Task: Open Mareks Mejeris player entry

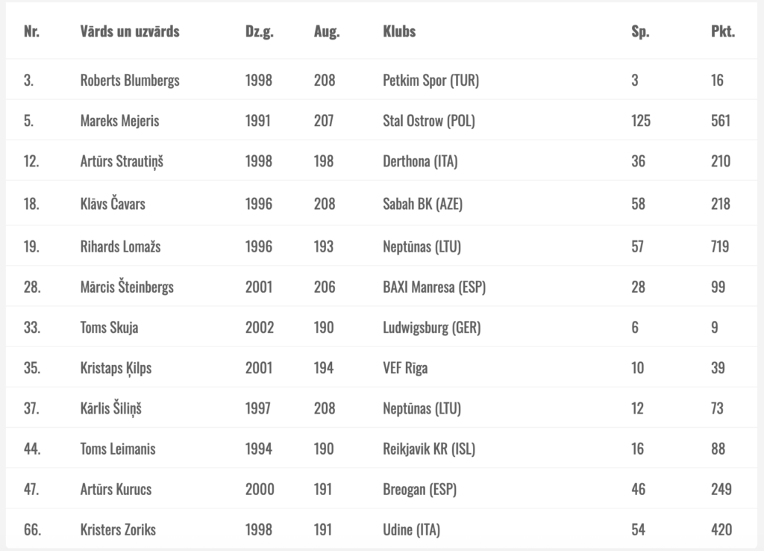Action: click(x=119, y=120)
